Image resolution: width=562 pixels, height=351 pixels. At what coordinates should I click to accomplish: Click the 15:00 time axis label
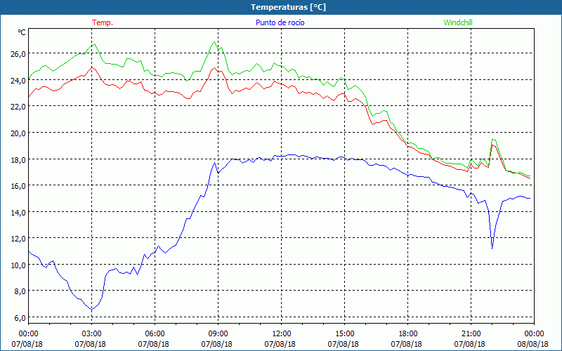(x=344, y=334)
